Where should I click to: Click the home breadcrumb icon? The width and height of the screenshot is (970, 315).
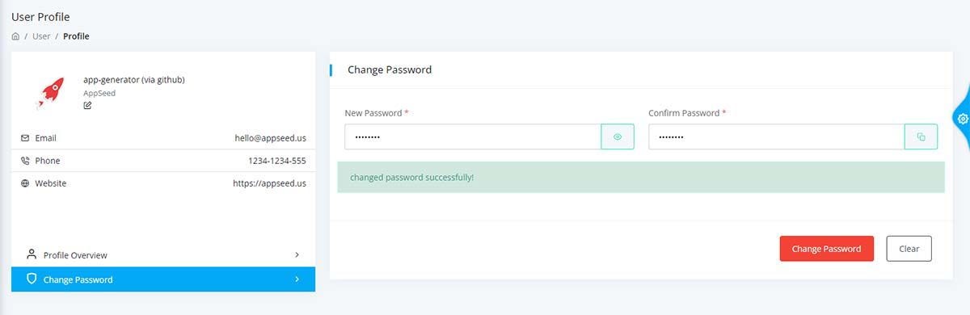pyautogui.click(x=15, y=36)
